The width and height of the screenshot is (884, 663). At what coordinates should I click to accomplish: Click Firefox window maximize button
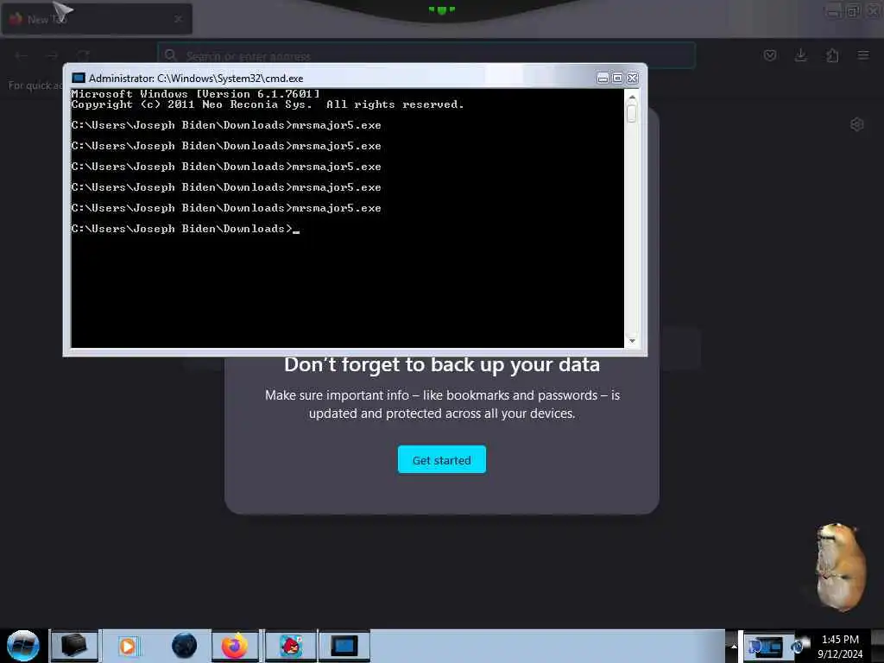pos(853,10)
